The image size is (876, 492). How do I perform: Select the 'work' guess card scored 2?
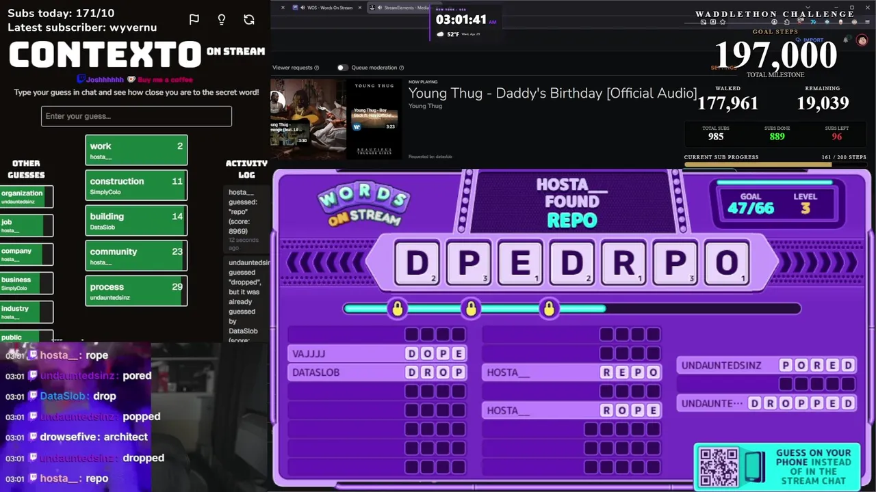click(136, 150)
